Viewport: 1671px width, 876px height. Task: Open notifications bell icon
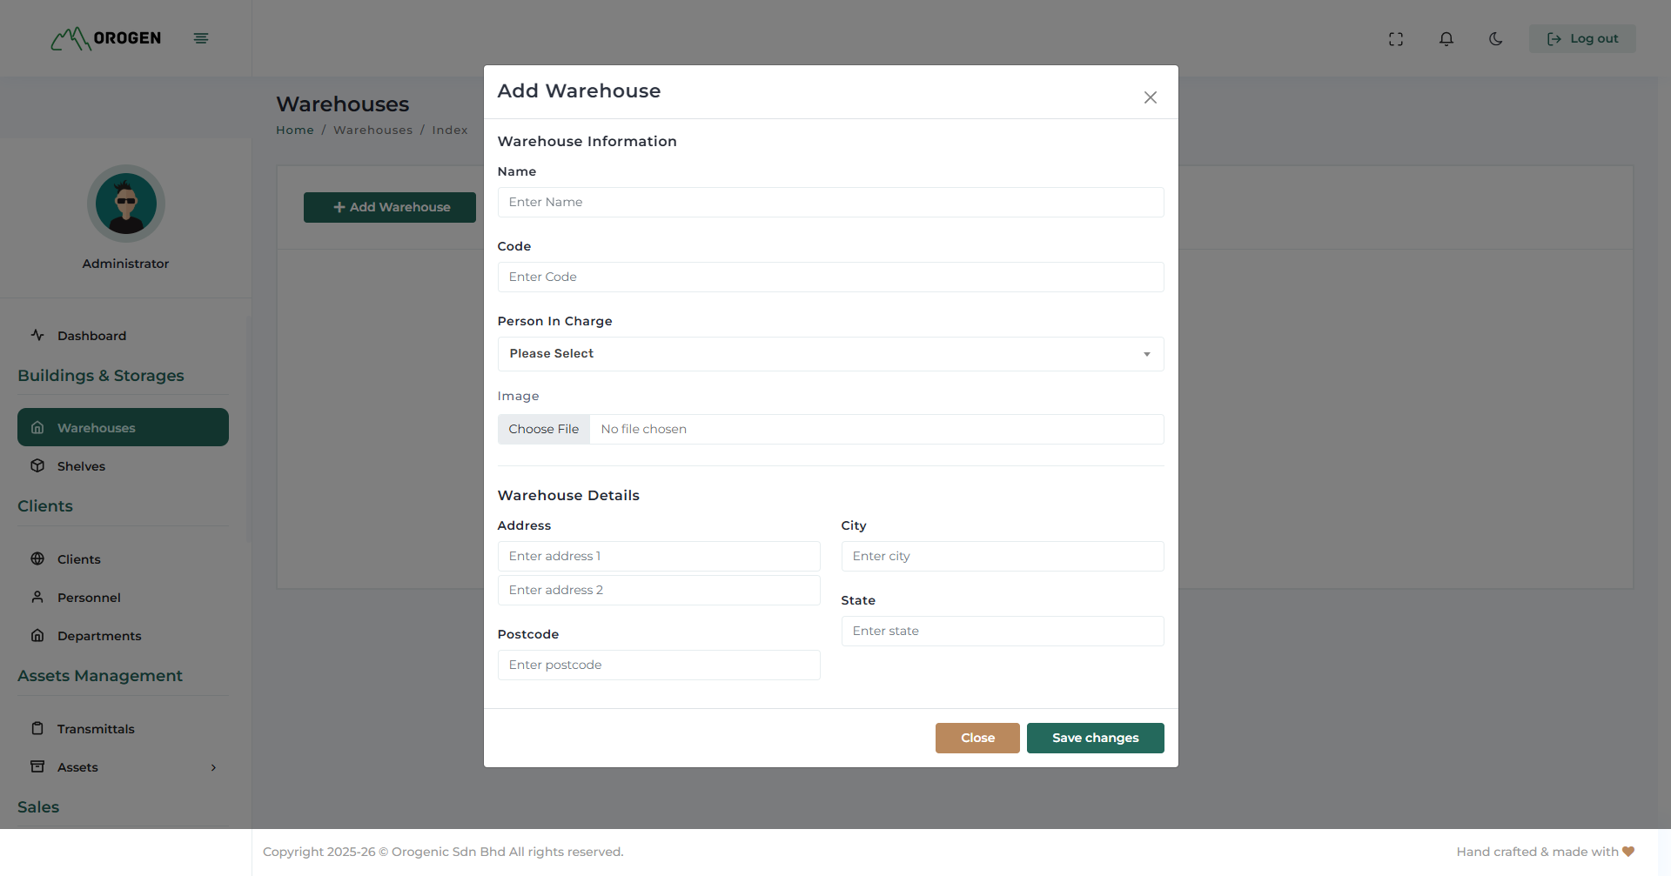[x=1446, y=39]
